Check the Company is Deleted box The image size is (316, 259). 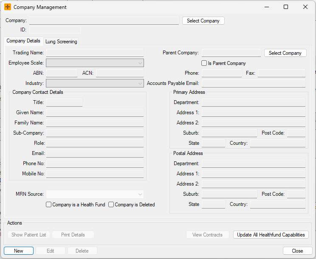click(111, 205)
